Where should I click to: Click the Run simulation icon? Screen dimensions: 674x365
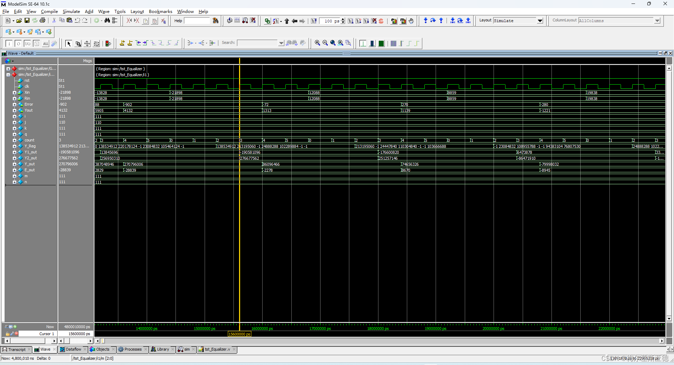tap(351, 21)
